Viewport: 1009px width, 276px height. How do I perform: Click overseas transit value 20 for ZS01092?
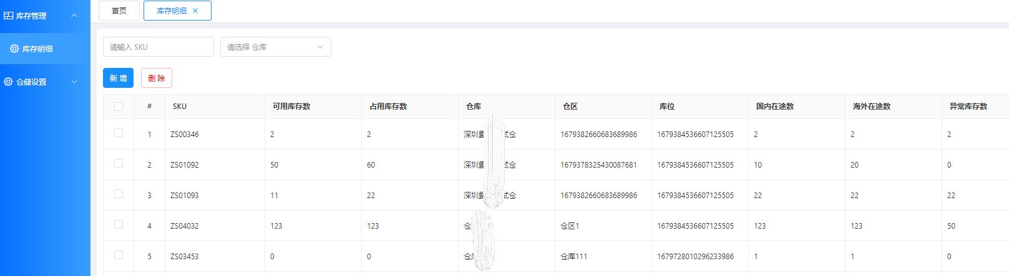click(855, 165)
